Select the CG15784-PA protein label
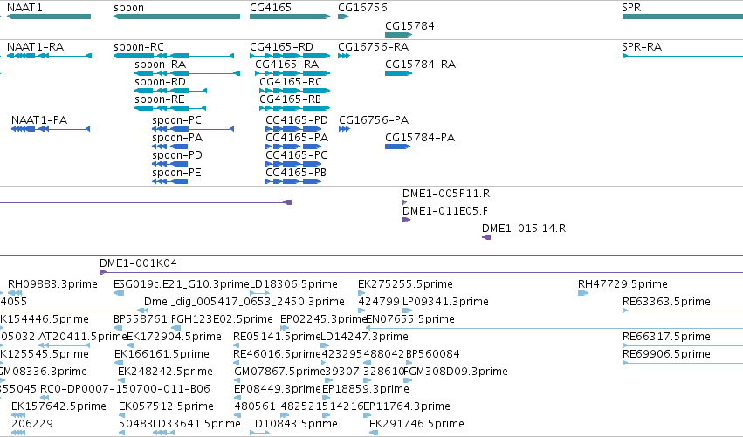 (420, 138)
